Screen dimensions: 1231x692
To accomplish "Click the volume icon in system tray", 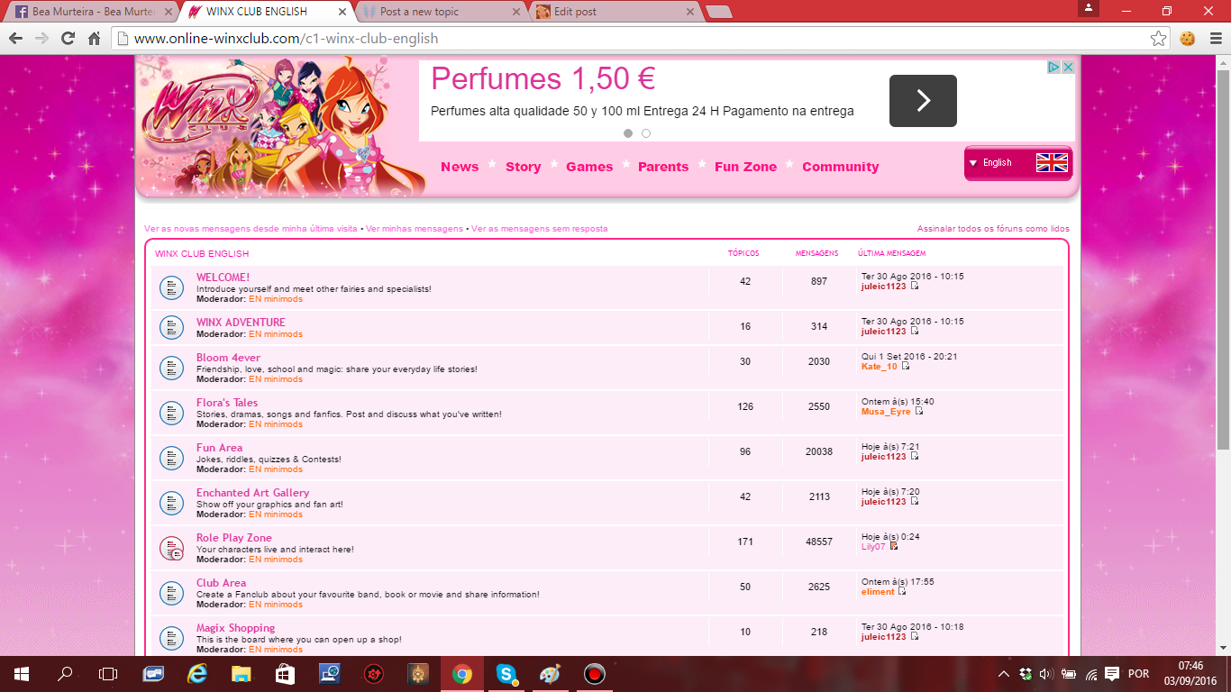I will [x=1046, y=674].
